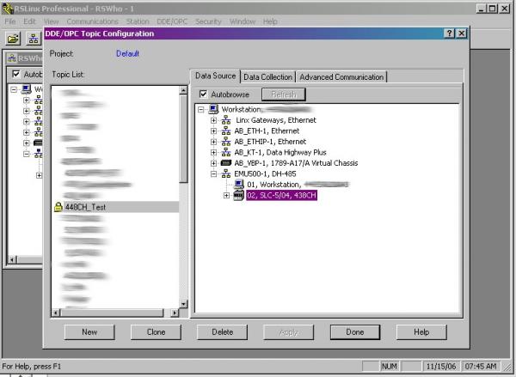Click the Linx Gateways network icon
Image resolution: width=516 pixels, height=377 pixels.
point(225,120)
